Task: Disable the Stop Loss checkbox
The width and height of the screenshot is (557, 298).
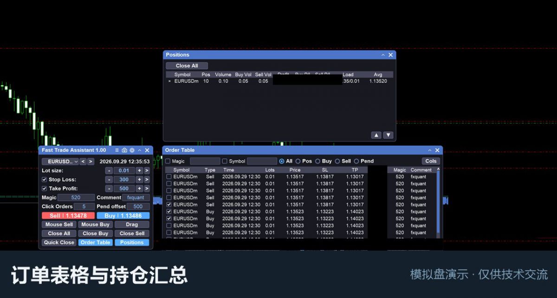Action: [45, 180]
